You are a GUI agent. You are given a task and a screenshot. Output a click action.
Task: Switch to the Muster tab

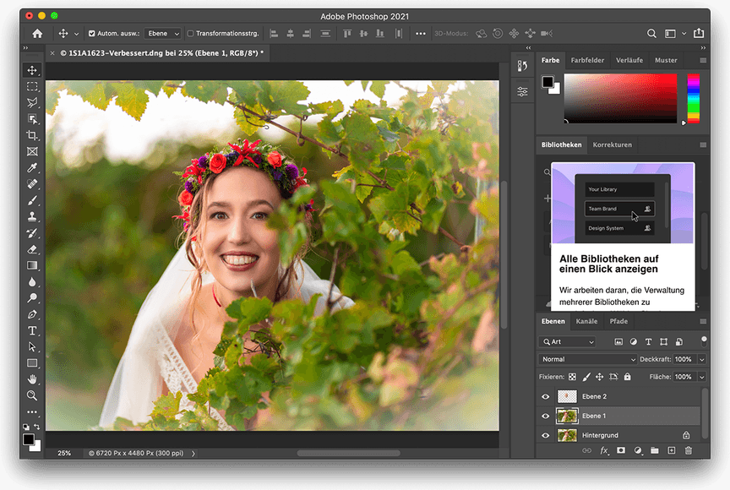coord(666,61)
